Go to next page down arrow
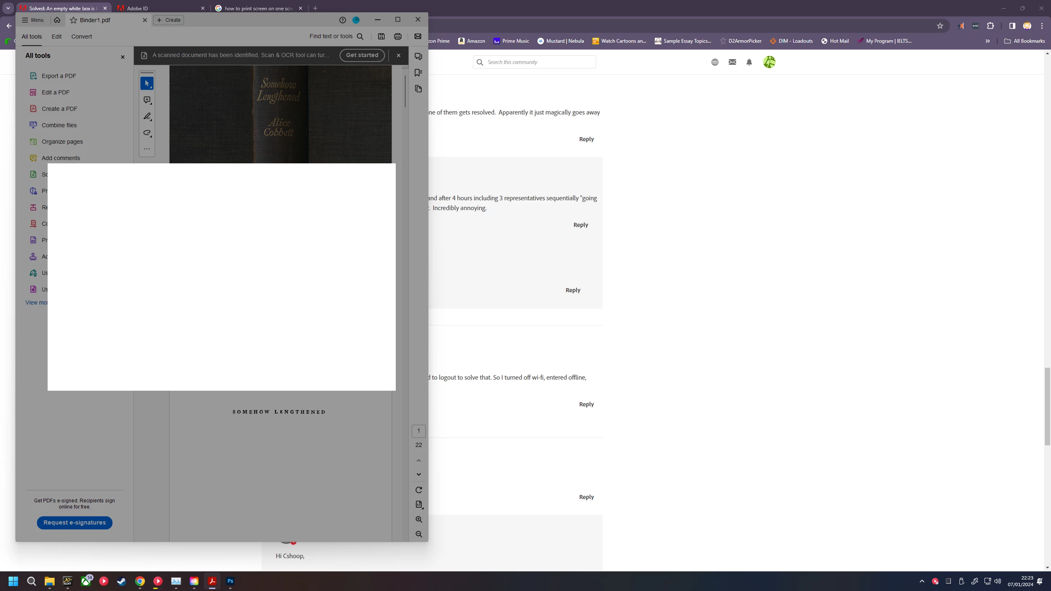The image size is (1051, 591). (x=418, y=474)
